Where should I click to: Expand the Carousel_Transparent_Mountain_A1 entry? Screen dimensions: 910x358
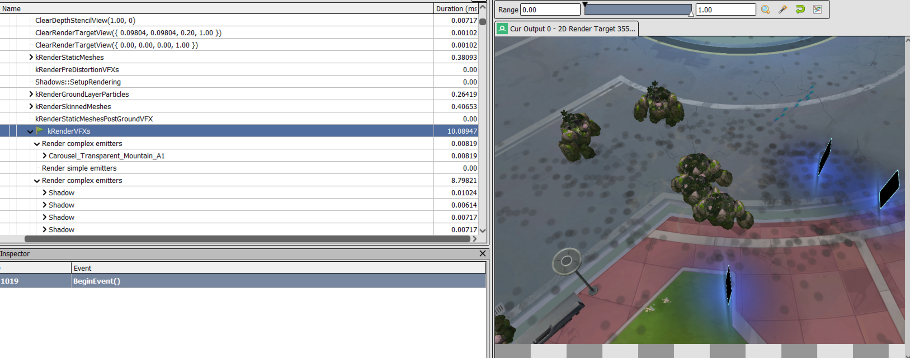tap(44, 156)
